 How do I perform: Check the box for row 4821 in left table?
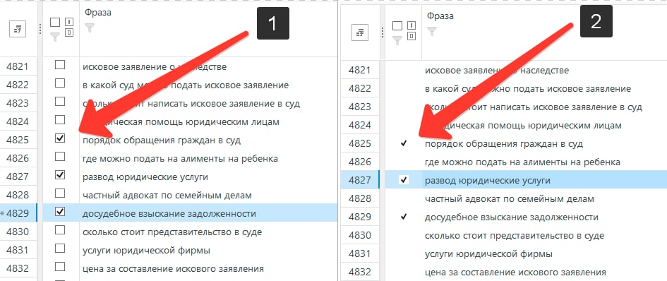tap(60, 65)
